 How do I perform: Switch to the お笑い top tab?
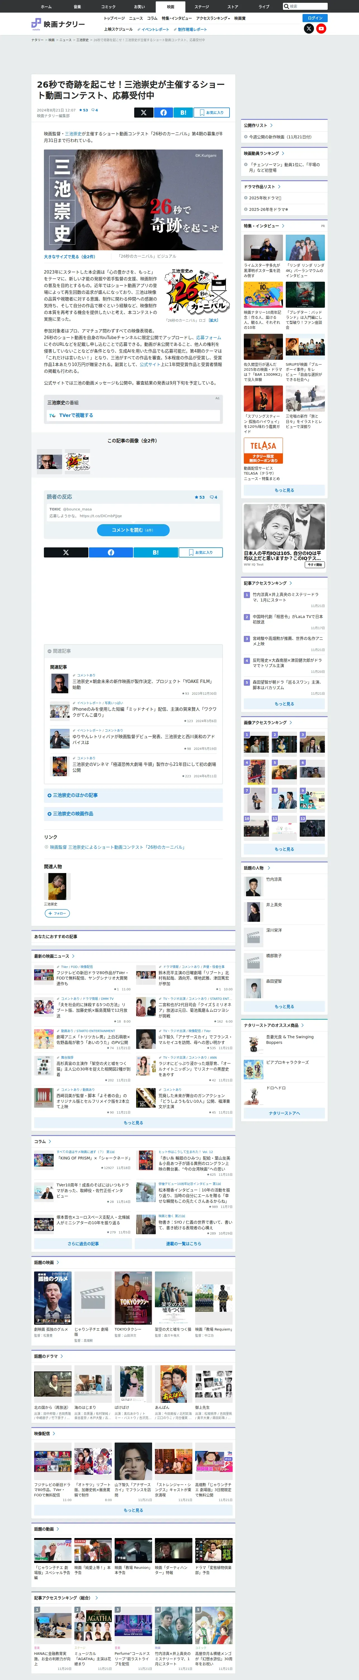pos(140,6)
